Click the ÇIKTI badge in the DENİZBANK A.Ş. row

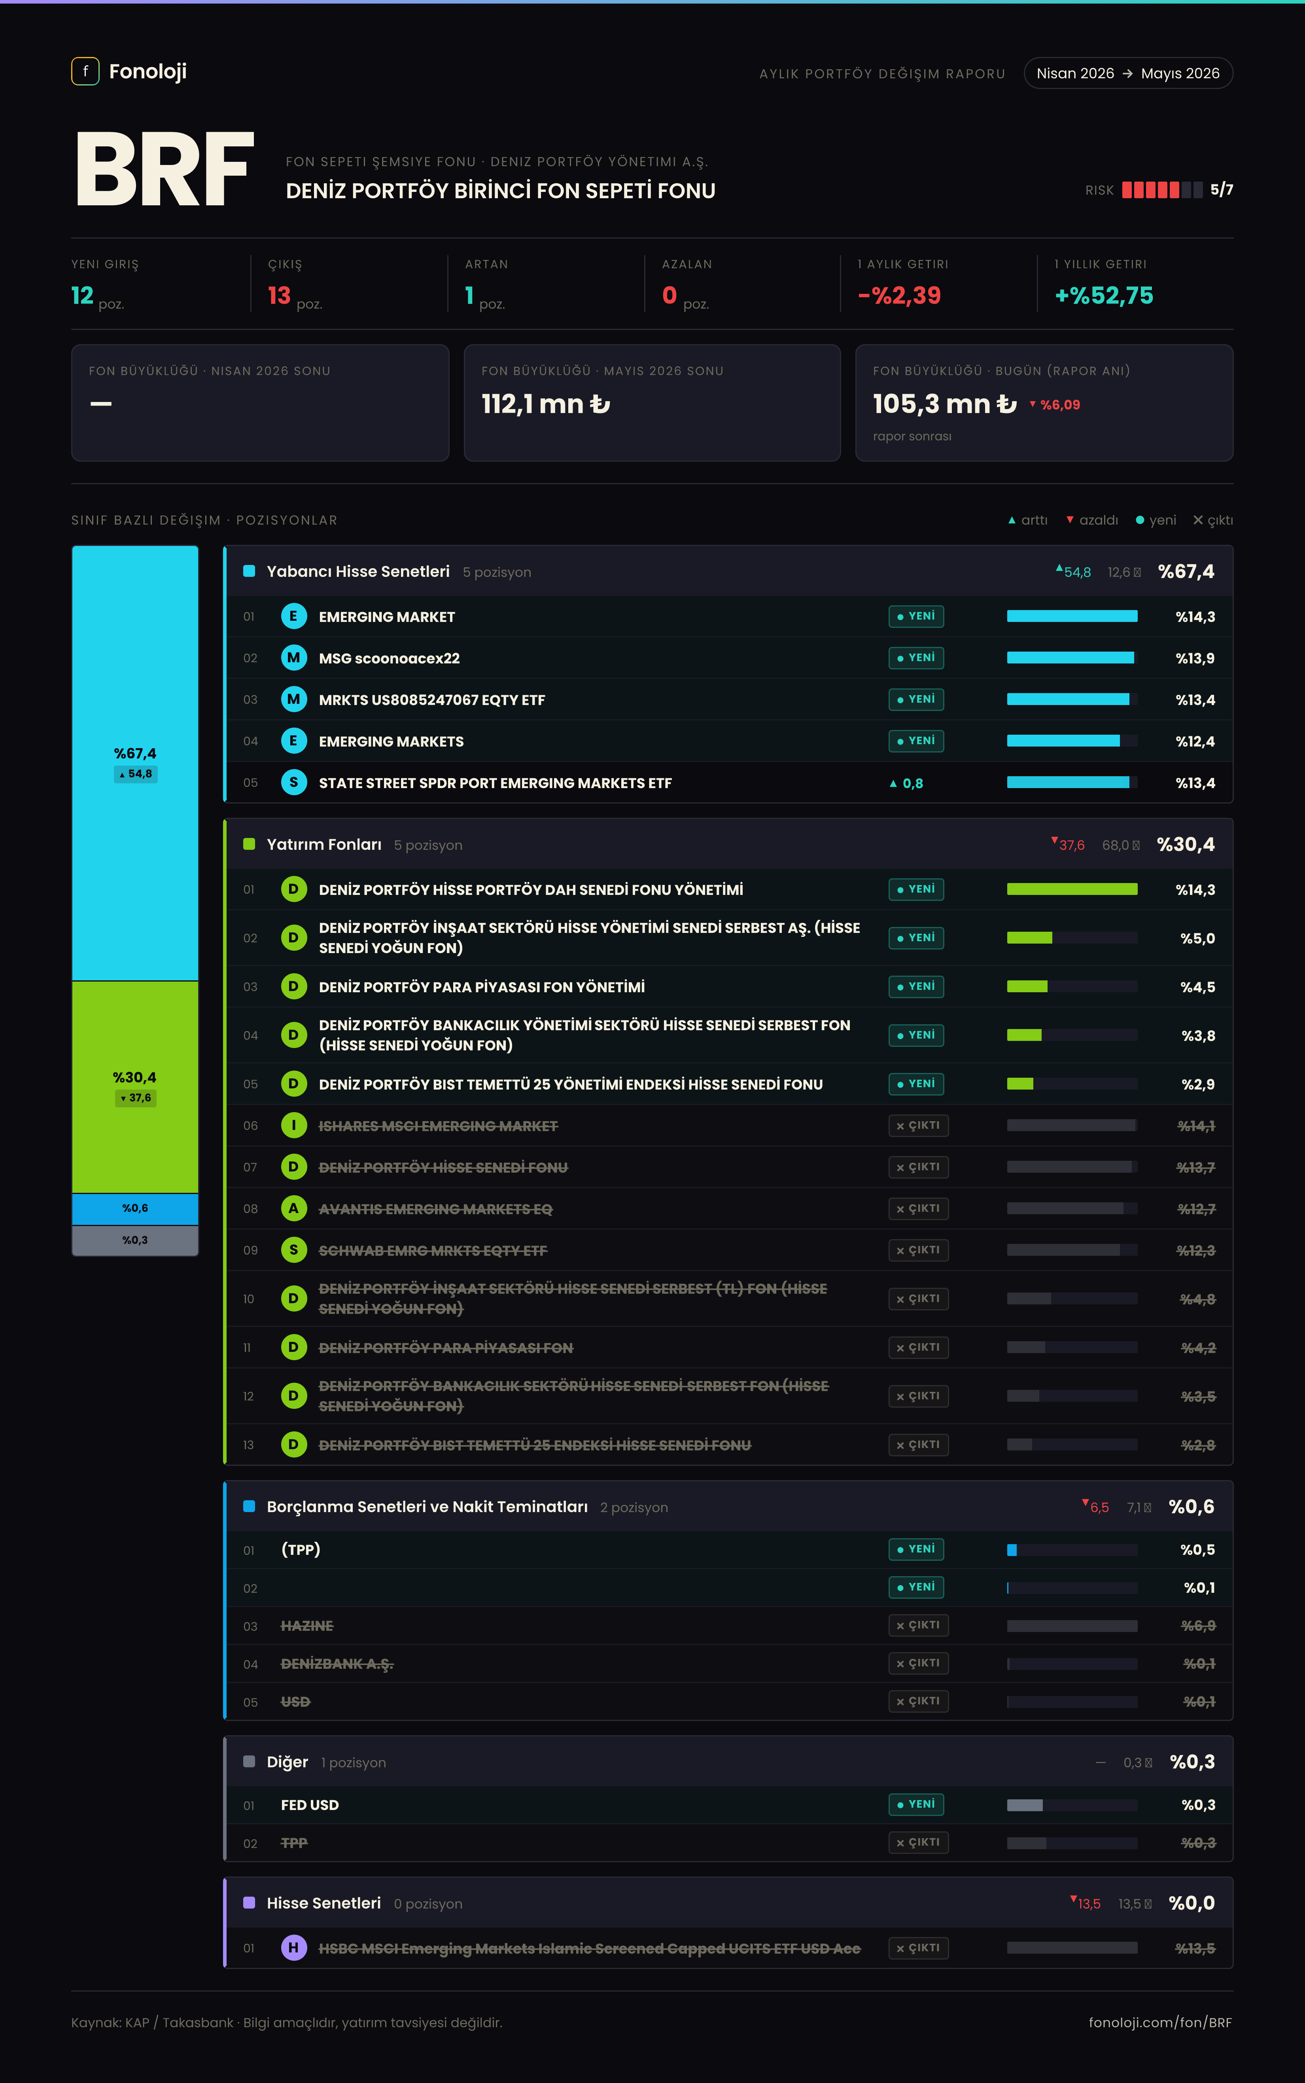(x=918, y=1664)
